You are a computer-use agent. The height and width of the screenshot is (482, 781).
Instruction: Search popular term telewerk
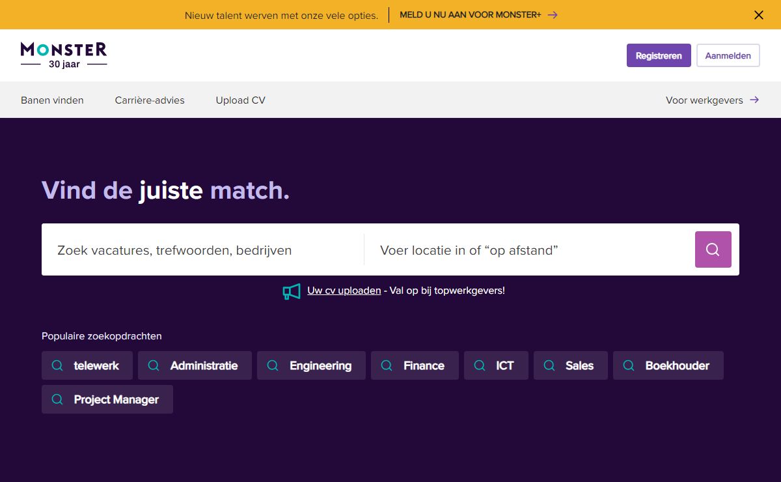87,365
